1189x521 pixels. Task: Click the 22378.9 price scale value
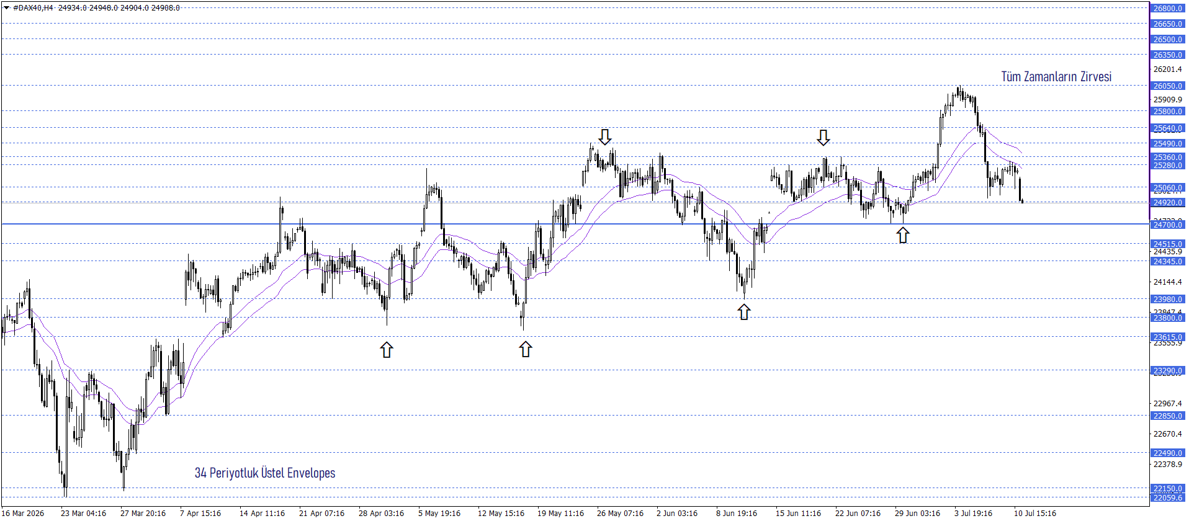click(x=1168, y=465)
